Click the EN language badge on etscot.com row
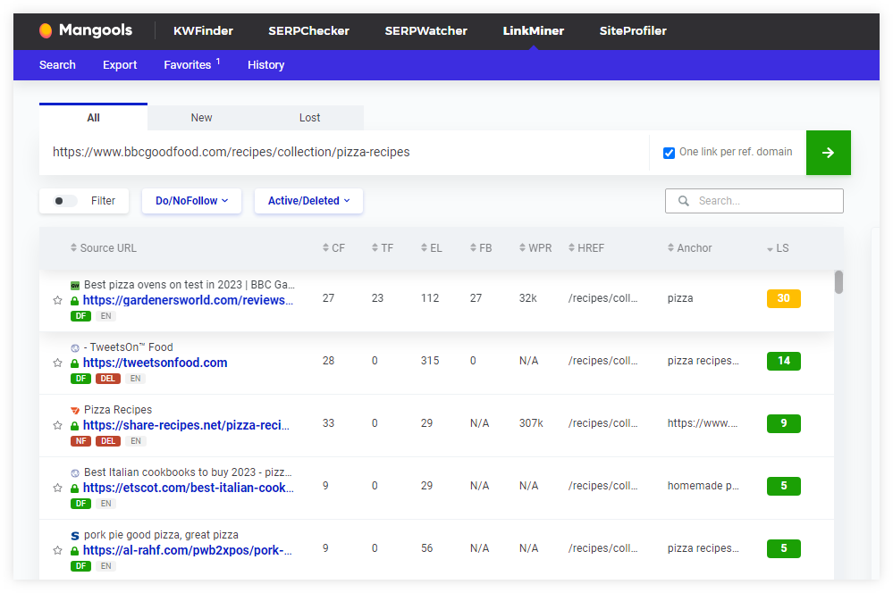Viewport: 893px width, 593px height. [105, 503]
